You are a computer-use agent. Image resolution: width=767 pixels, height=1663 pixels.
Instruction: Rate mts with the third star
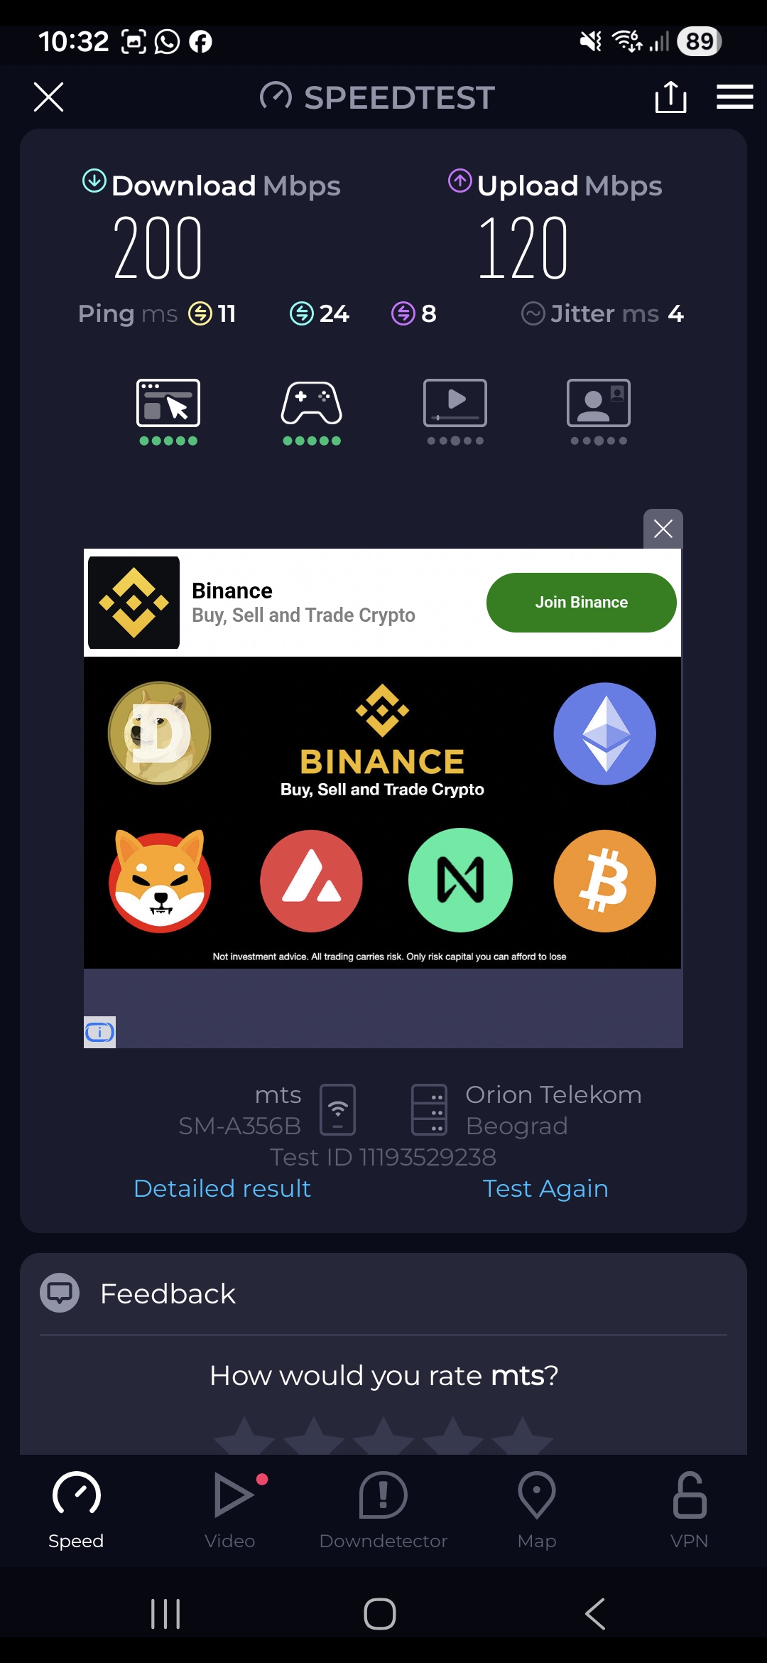[383, 1436]
